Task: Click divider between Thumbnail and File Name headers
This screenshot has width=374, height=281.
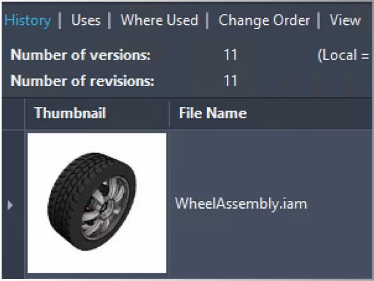Action: click(x=169, y=114)
